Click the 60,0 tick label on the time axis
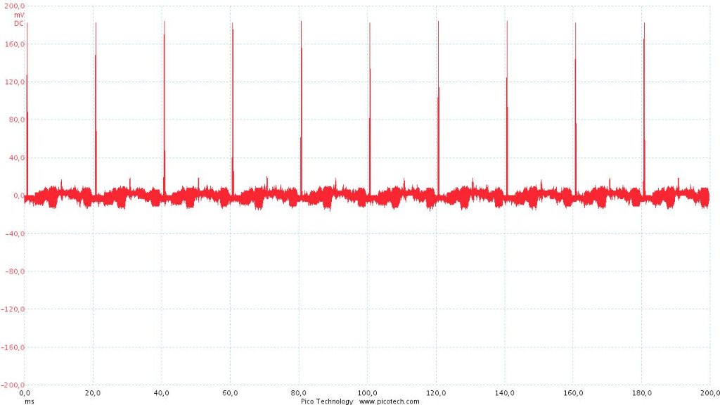 click(231, 394)
